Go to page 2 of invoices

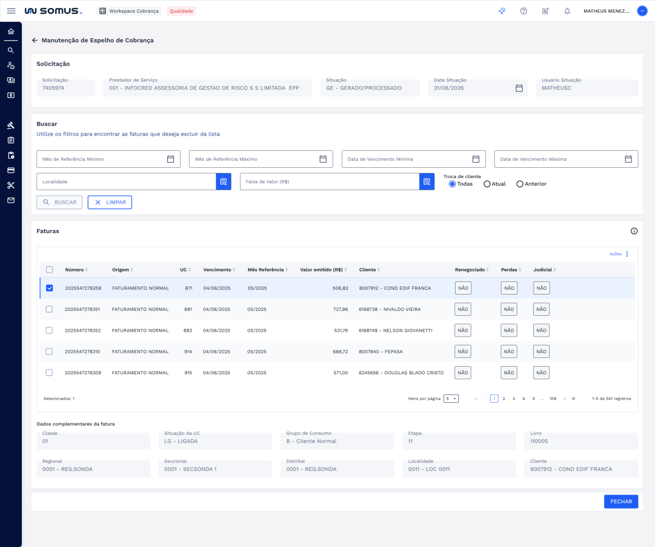point(504,399)
